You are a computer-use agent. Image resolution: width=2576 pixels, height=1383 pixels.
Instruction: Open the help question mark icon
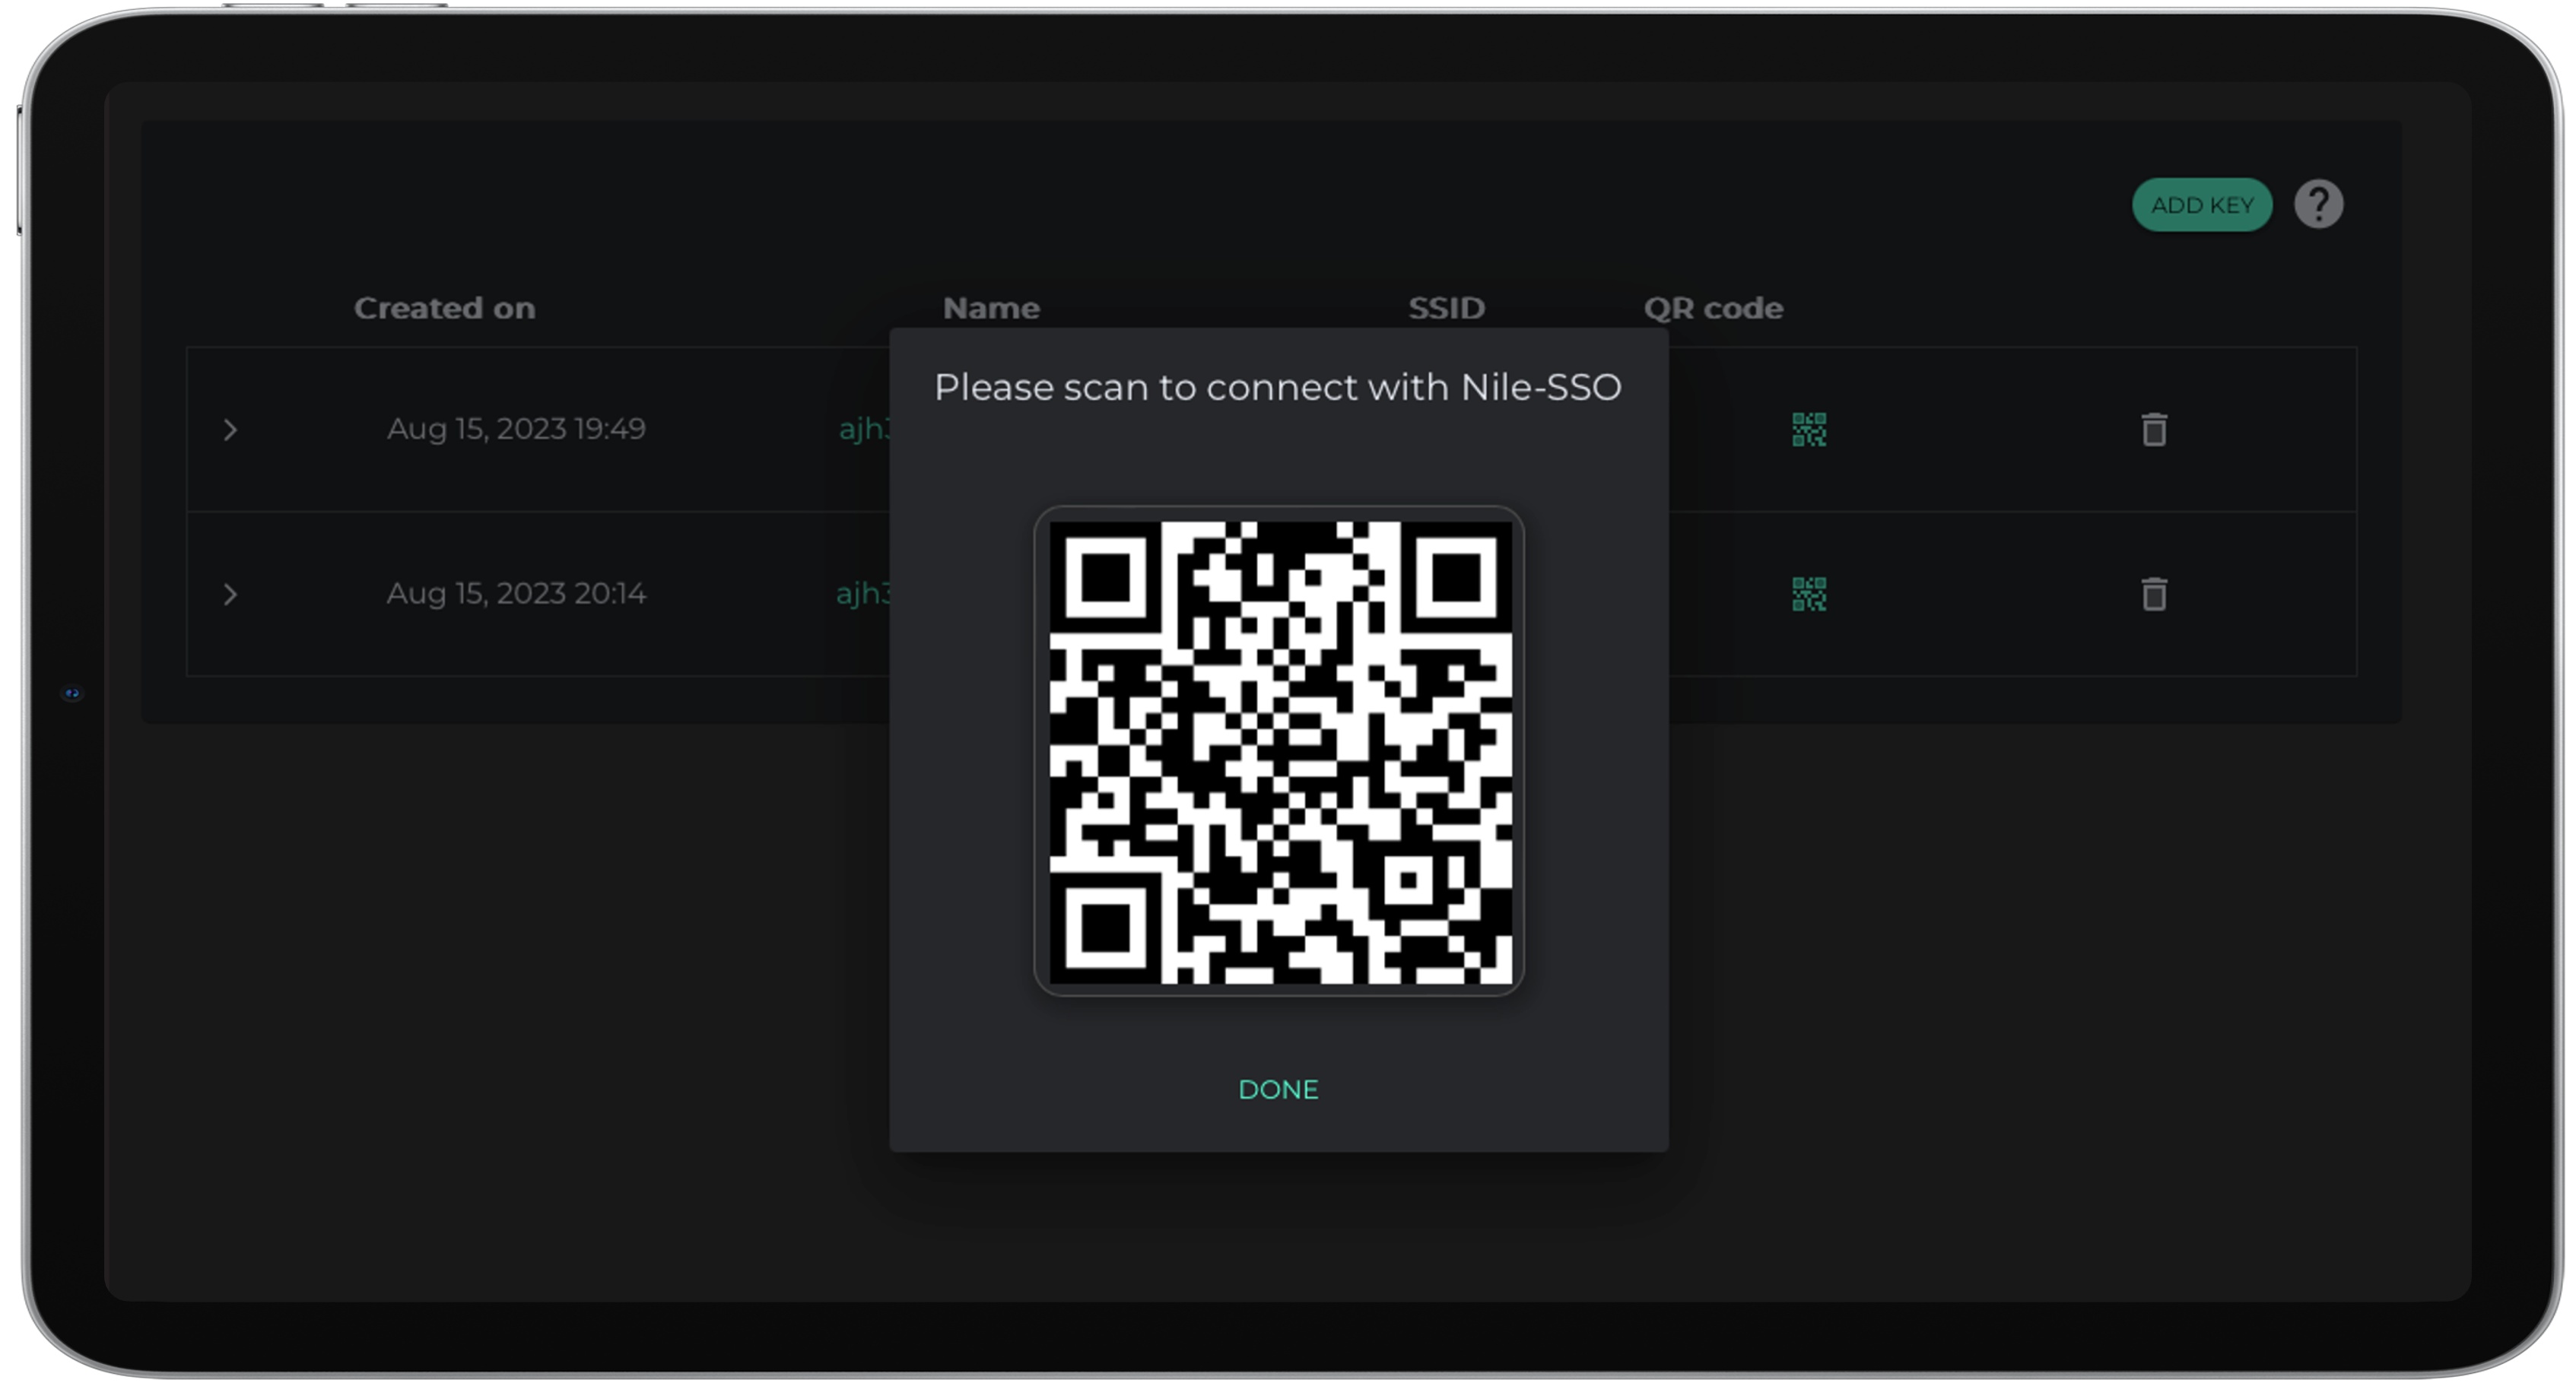coord(2318,205)
